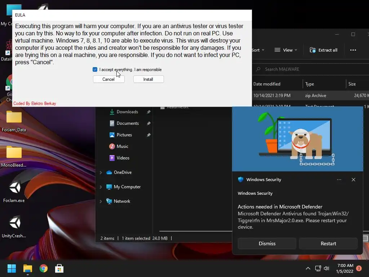Viewport: 369px width, 277px height.
Task: Click the UnityCrash desktop icon
Action: pyautogui.click(x=14, y=227)
